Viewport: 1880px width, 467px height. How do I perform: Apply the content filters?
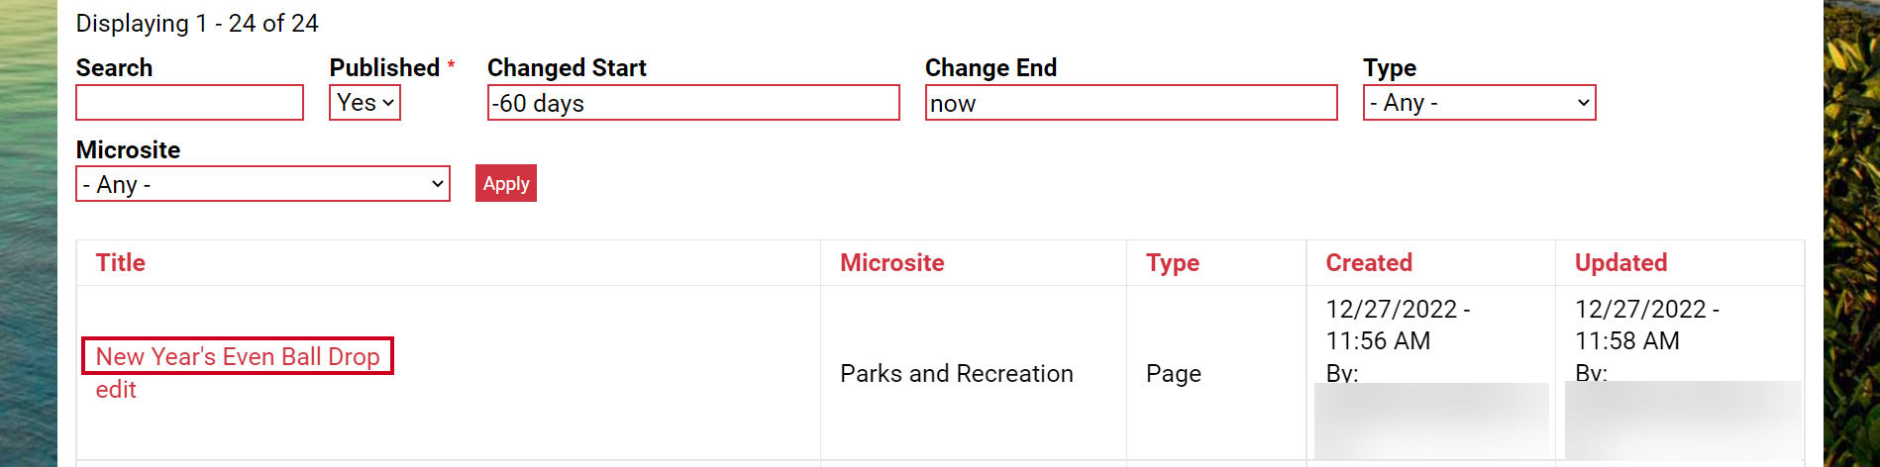click(x=506, y=184)
